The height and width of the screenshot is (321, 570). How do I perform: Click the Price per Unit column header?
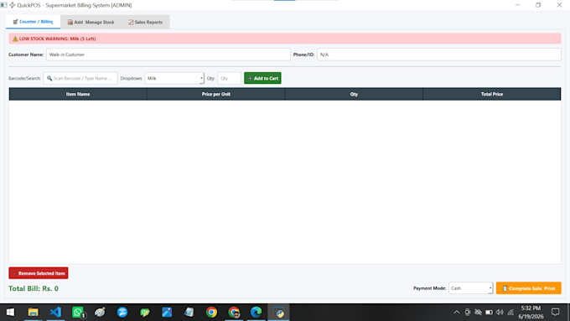(216, 94)
